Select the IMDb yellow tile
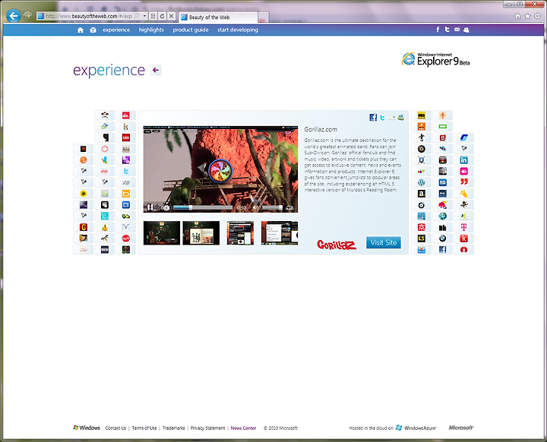 click(x=422, y=115)
